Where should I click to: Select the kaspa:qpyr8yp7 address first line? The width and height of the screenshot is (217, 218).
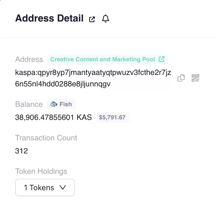(x=93, y=72)
